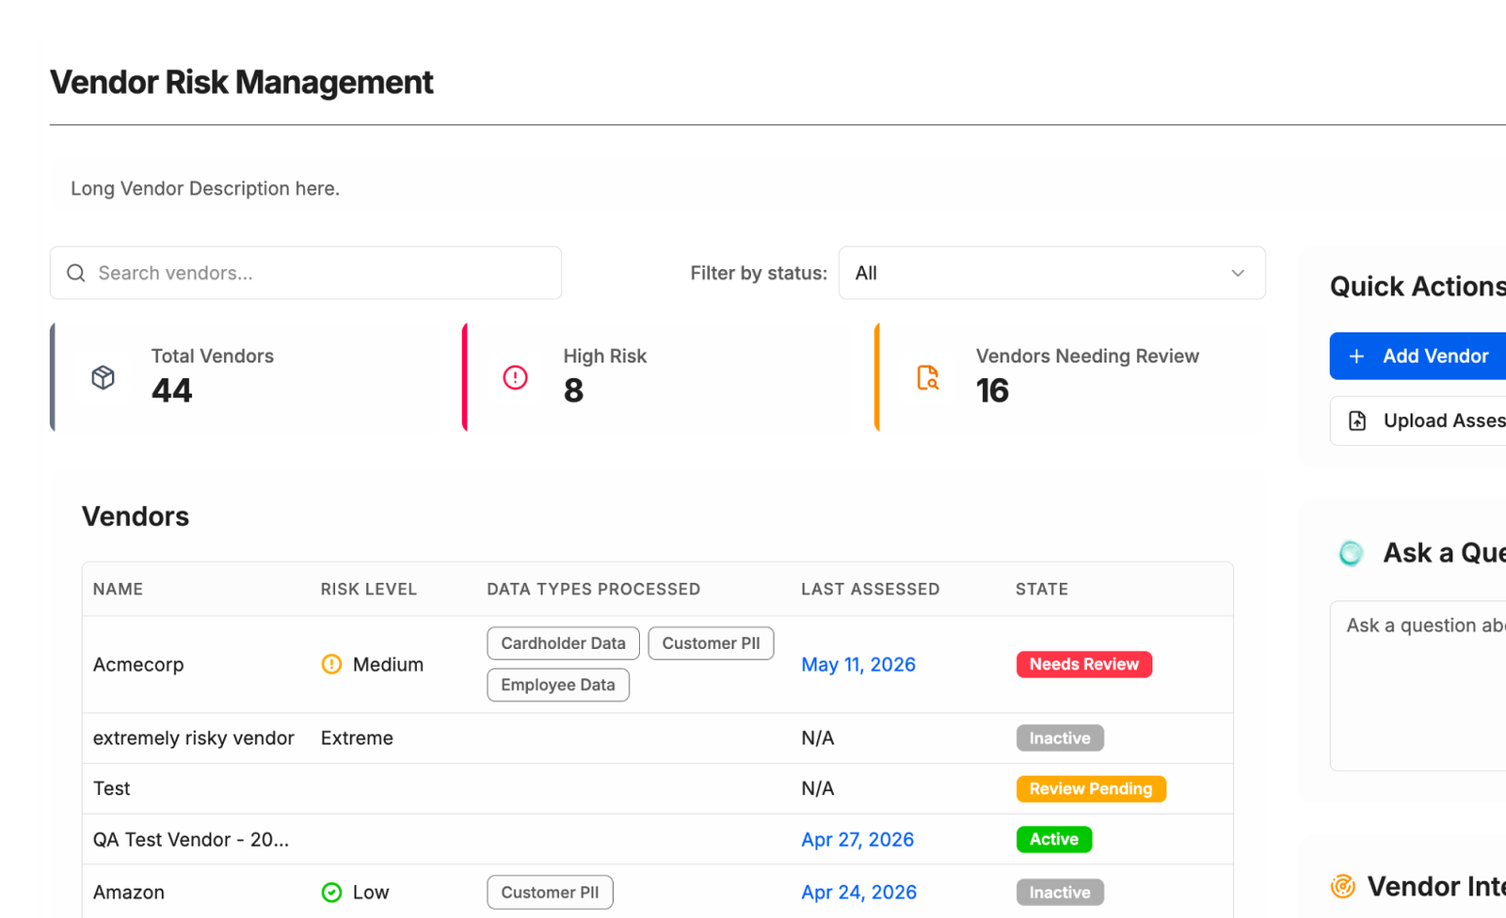Click N/A in extremely risky vendor row

tap(818, 738)
